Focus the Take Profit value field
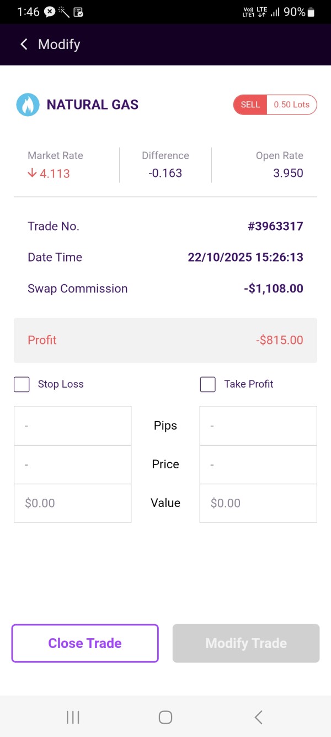The height and width of the screenshot is (737, 331). (x=258, y=503)
